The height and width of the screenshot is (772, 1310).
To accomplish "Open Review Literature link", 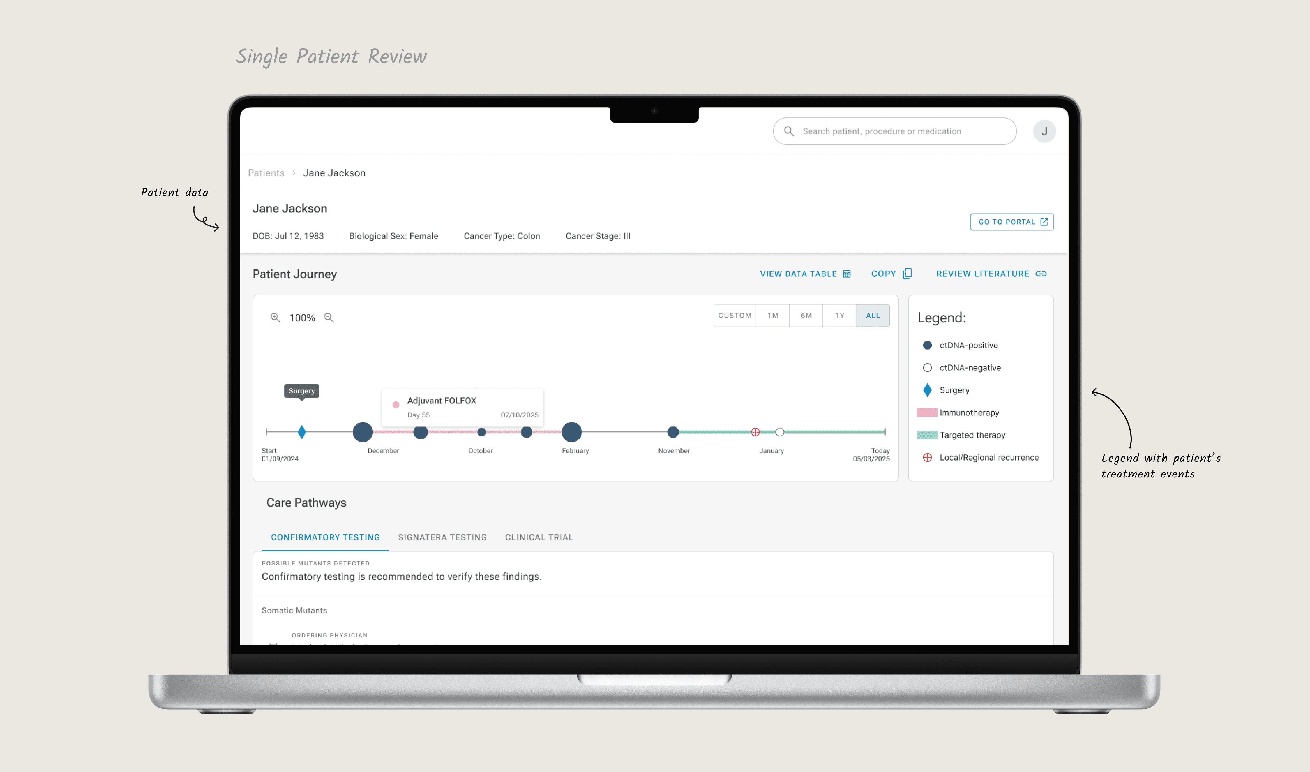I will coord(991,274).
